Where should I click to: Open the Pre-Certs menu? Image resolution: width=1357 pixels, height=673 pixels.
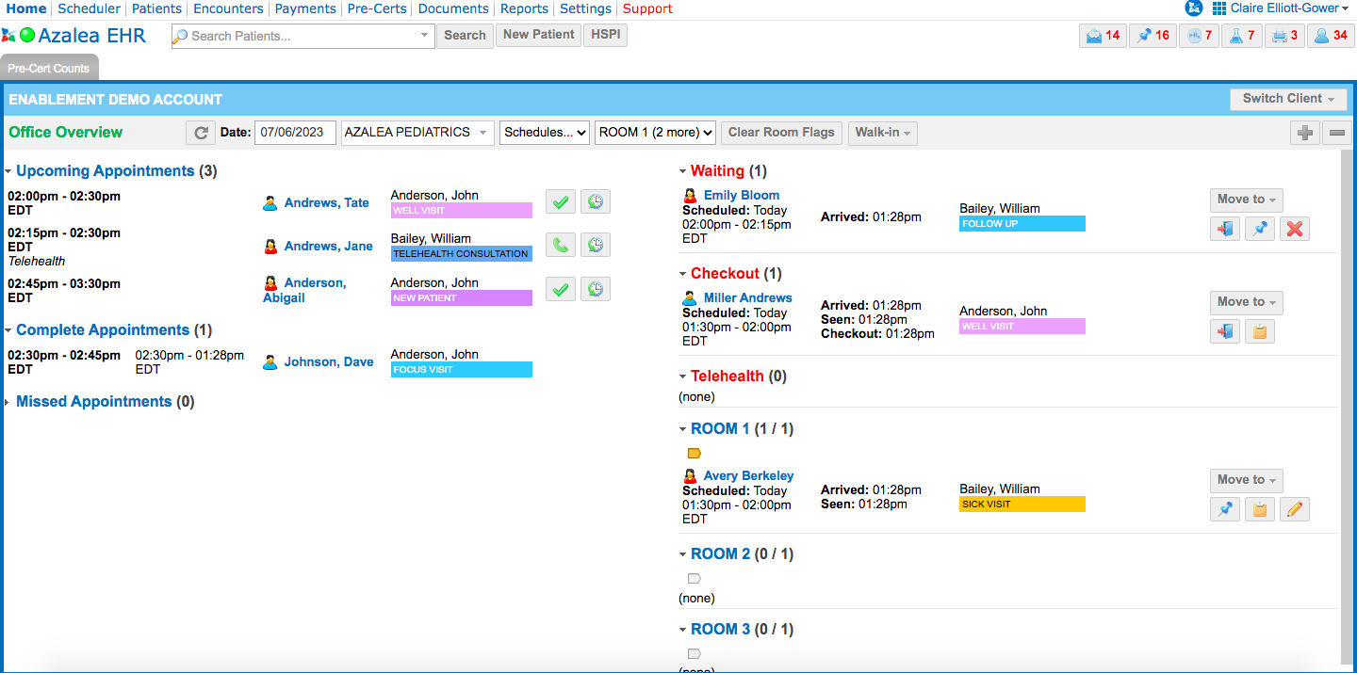point(377,8)
